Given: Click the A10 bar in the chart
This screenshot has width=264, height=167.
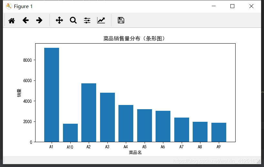Looking at the screenshot, I should pos(70,133).
